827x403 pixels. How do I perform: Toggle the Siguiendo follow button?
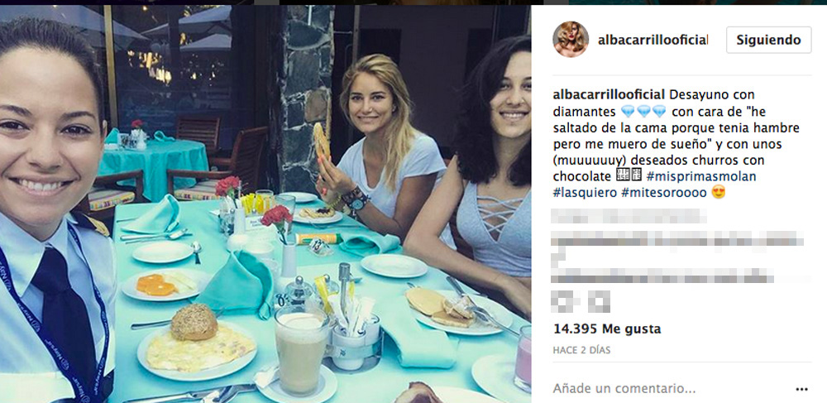pos(768,40)
